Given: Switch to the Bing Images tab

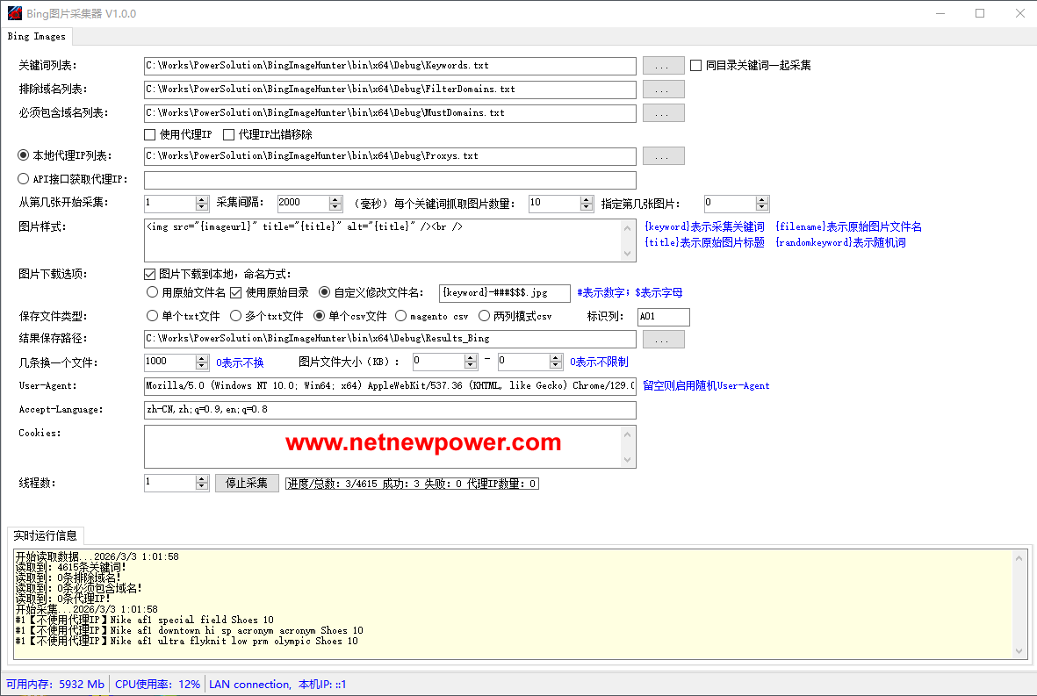Looking at the screenshot, I should click(x=37, y=36).
